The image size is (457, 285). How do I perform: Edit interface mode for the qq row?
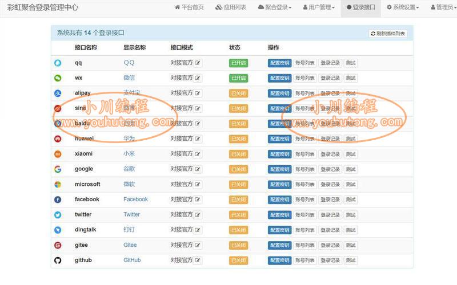(x=198, y=63)
